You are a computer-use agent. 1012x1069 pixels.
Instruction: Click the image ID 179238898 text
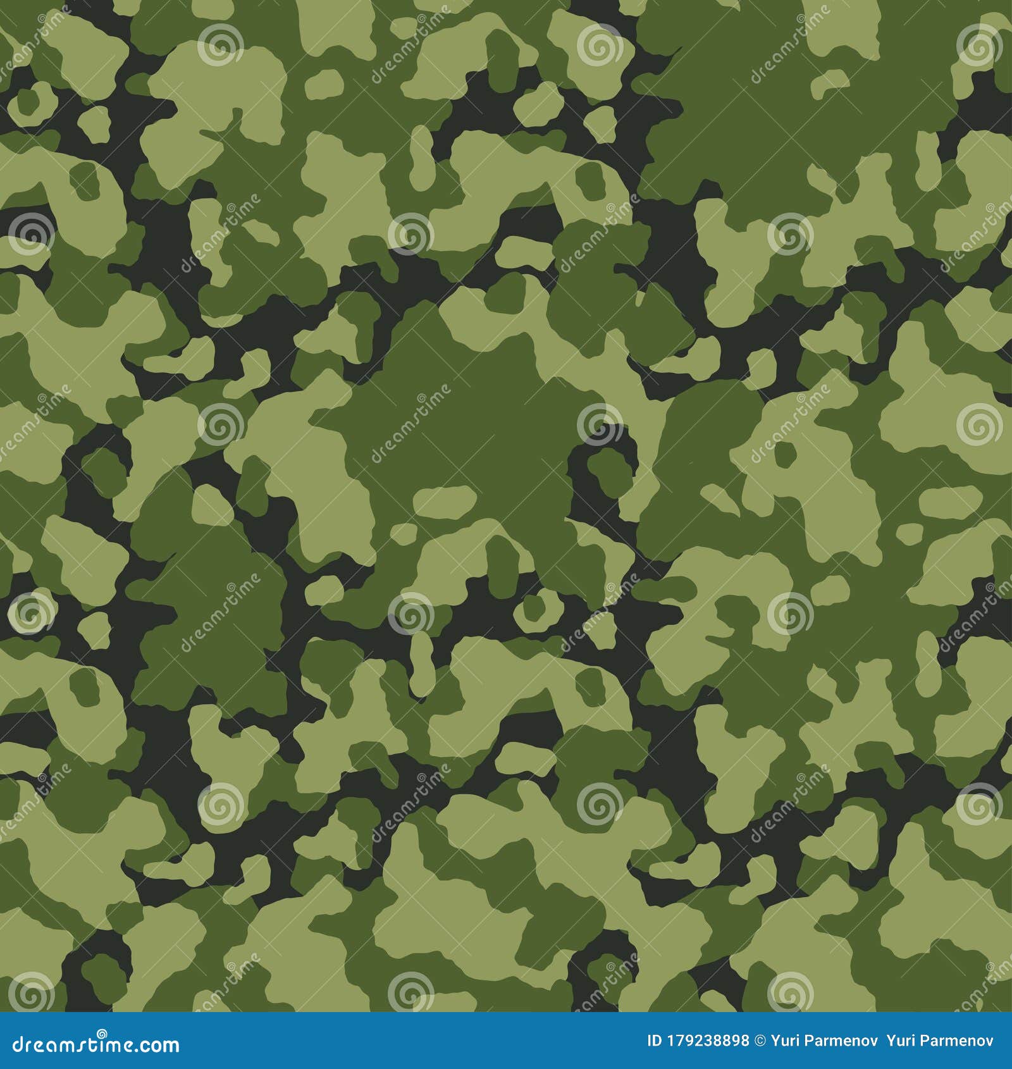[698, 1041]
